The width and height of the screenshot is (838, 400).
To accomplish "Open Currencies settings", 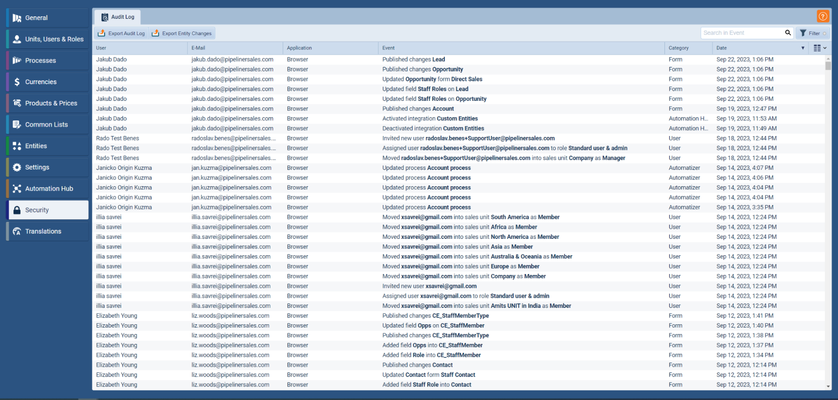I will click(x=47, y=82).
